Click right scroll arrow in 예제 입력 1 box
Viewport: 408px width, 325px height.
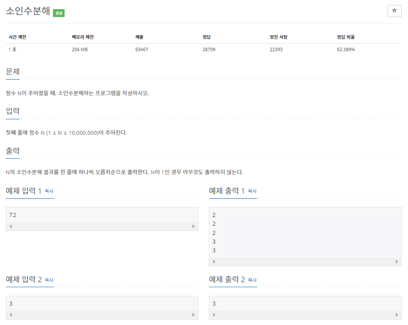193,227
